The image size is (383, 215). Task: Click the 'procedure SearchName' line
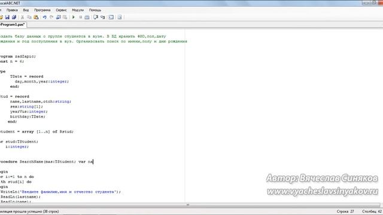(47, 162)
